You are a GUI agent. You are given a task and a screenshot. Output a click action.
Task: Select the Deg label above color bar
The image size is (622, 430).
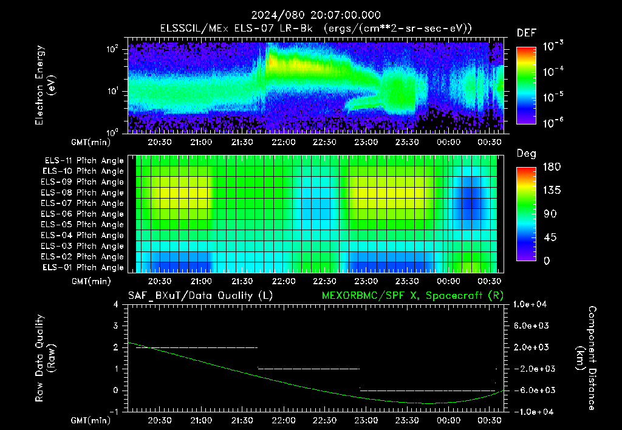click(527, 154)
